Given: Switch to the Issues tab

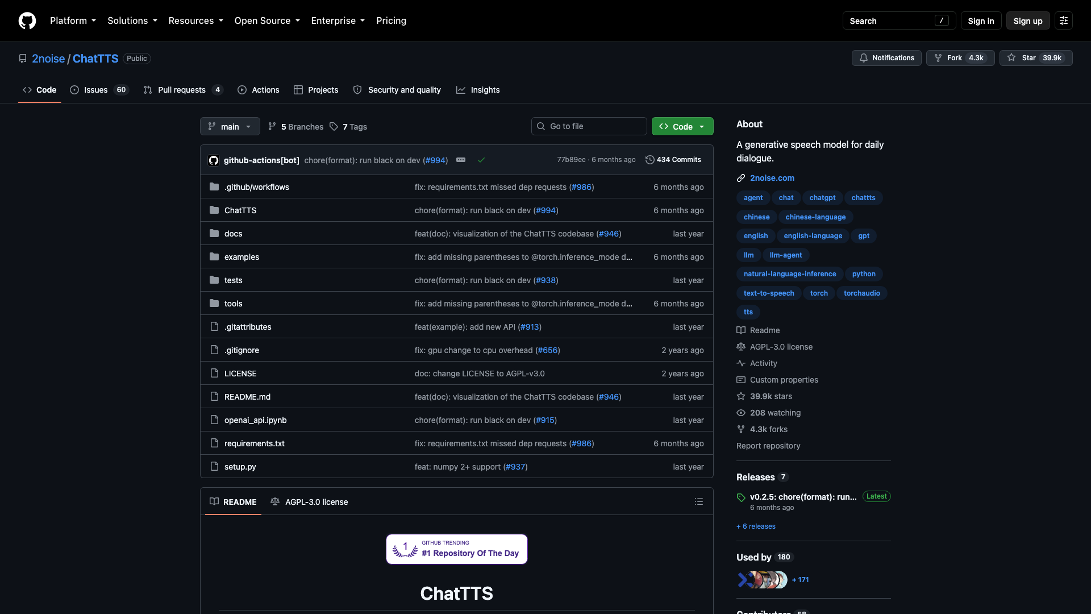Looking at the screenshot, I should point(99,90).
